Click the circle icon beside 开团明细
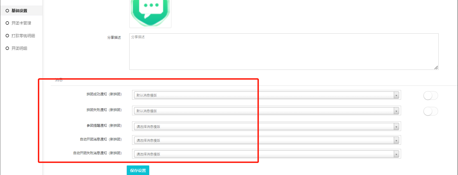This screenshot has width=458, height=175. 7,48
